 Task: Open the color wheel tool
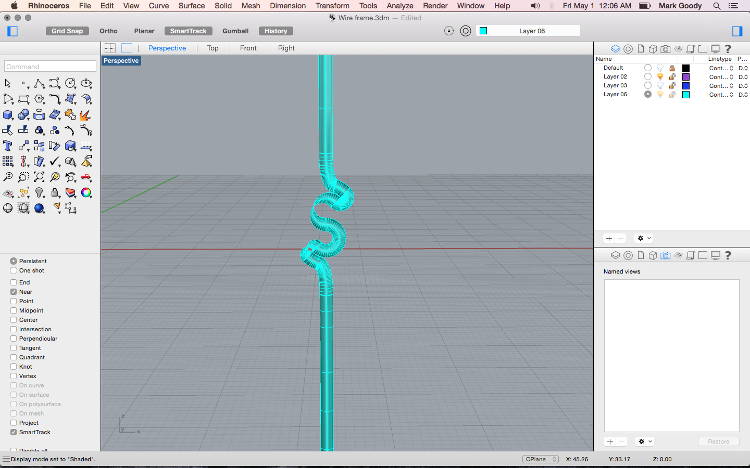86,193
